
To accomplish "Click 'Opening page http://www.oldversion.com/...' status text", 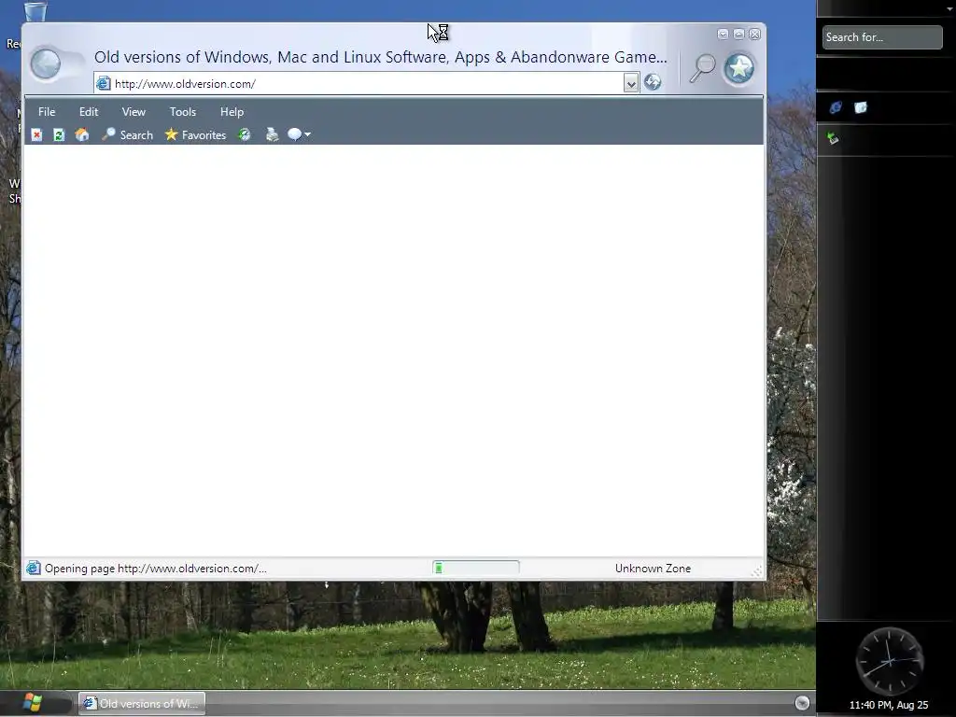I will coord(156,569).
